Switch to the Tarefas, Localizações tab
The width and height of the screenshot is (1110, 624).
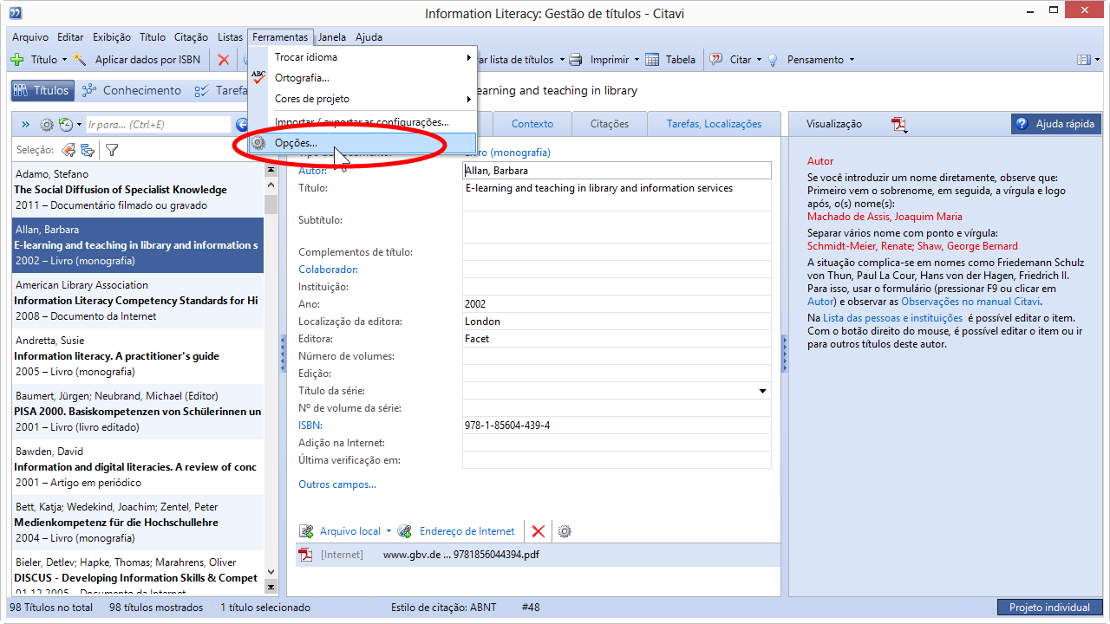[714, 124]
